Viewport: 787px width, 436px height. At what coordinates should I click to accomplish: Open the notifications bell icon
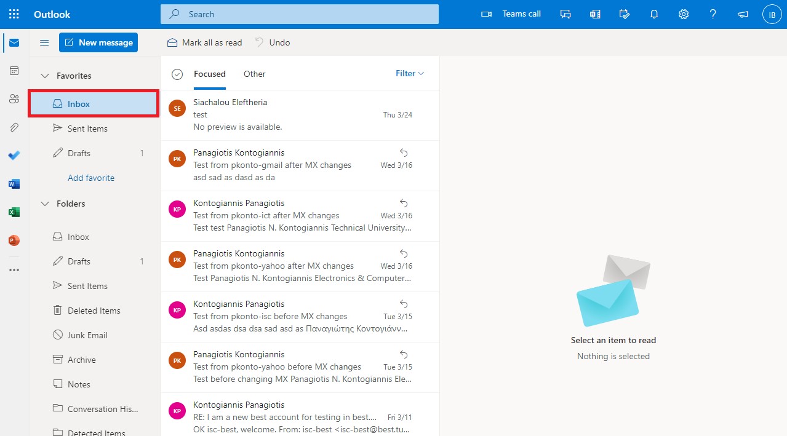click(654, 14)
